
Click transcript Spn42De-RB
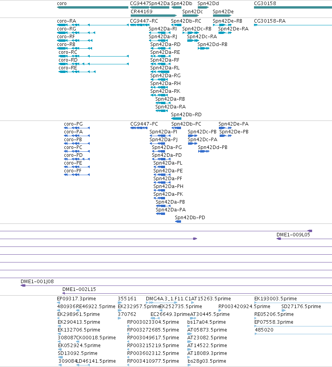pos(222,25)
